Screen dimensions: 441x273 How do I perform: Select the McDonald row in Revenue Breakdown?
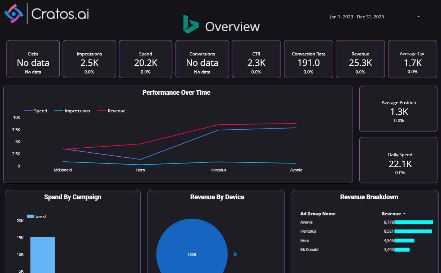(367, 250)
